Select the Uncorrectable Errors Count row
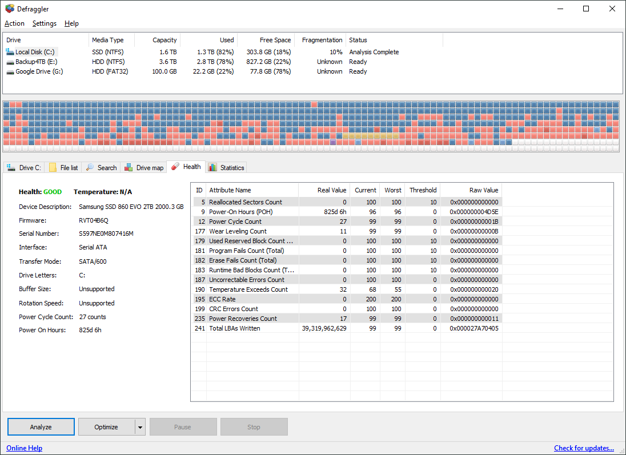 [347, 280]
